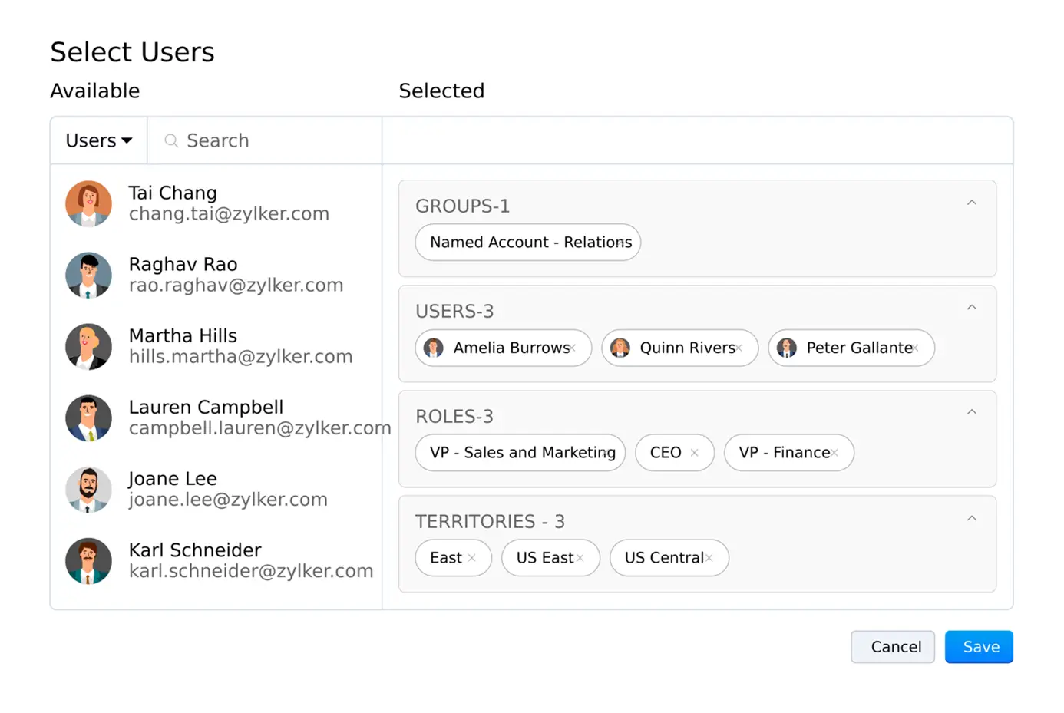Click the Save button
1064x713 pixels.
pyautogui.click(x=979, y=647)
